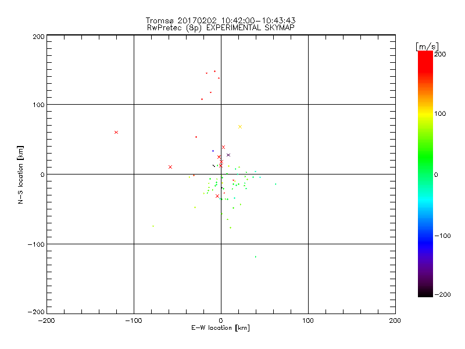Click the red X marker below the horizontal center line
The height and width of the screenshot is (349, 465).
(217, 196)
